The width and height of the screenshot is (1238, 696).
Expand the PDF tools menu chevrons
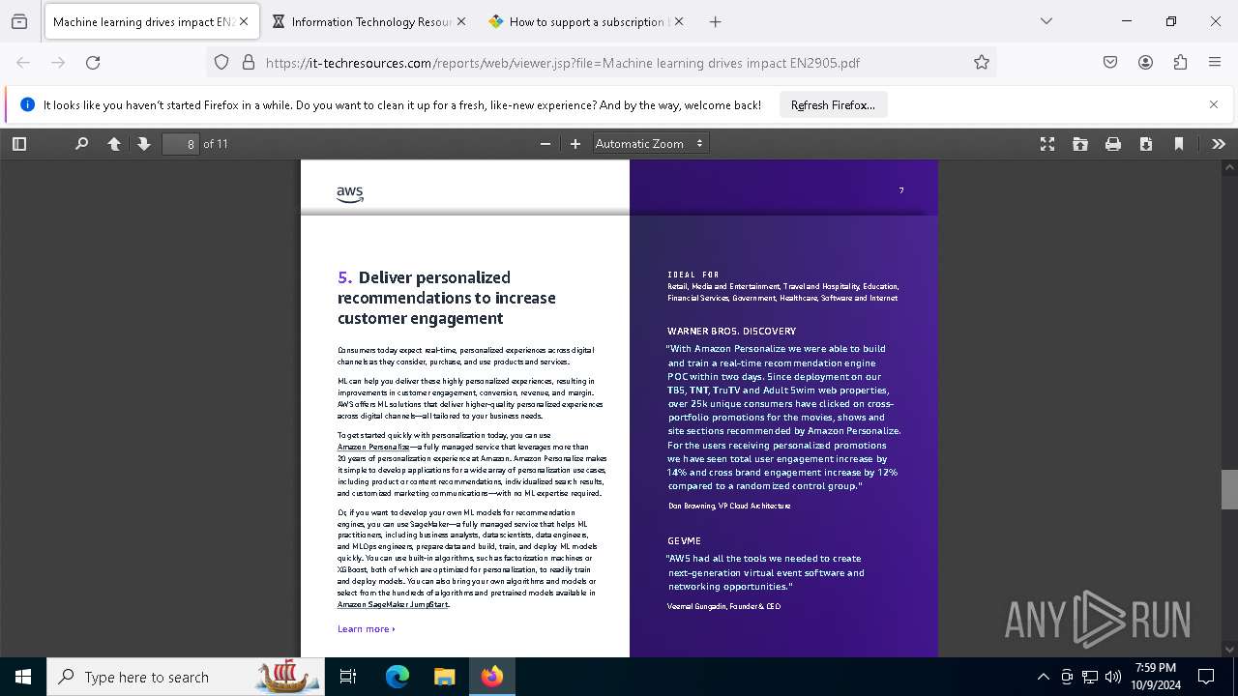point(1219,144)
